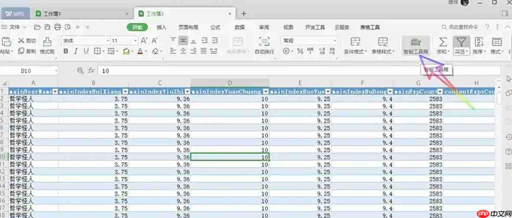The height and width of the screenshot is (218, 512).
Task: Click the Save disk icon
Action: pos(47,27)
